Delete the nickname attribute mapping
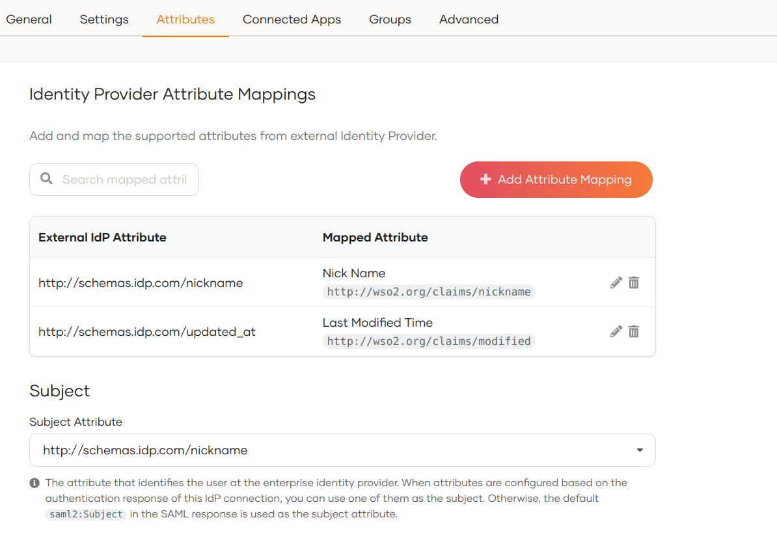The image size is (777, 535). [x=634, y=282]
